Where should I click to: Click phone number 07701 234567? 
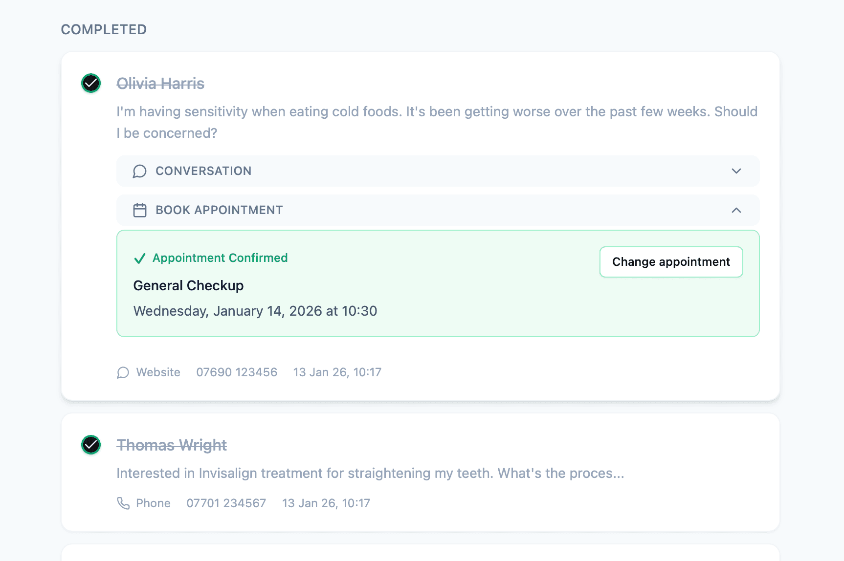[x=226, y=503]
